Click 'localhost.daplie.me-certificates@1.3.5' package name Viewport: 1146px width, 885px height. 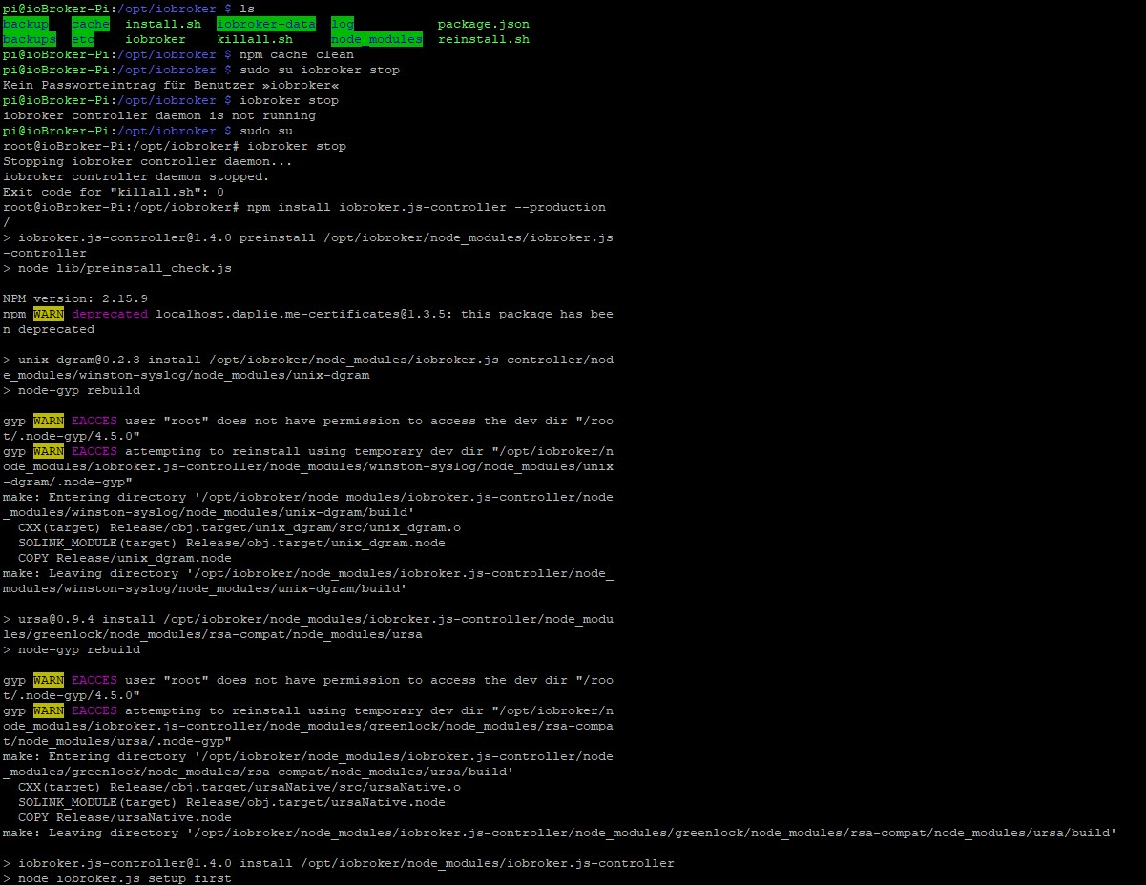(301, 314)
